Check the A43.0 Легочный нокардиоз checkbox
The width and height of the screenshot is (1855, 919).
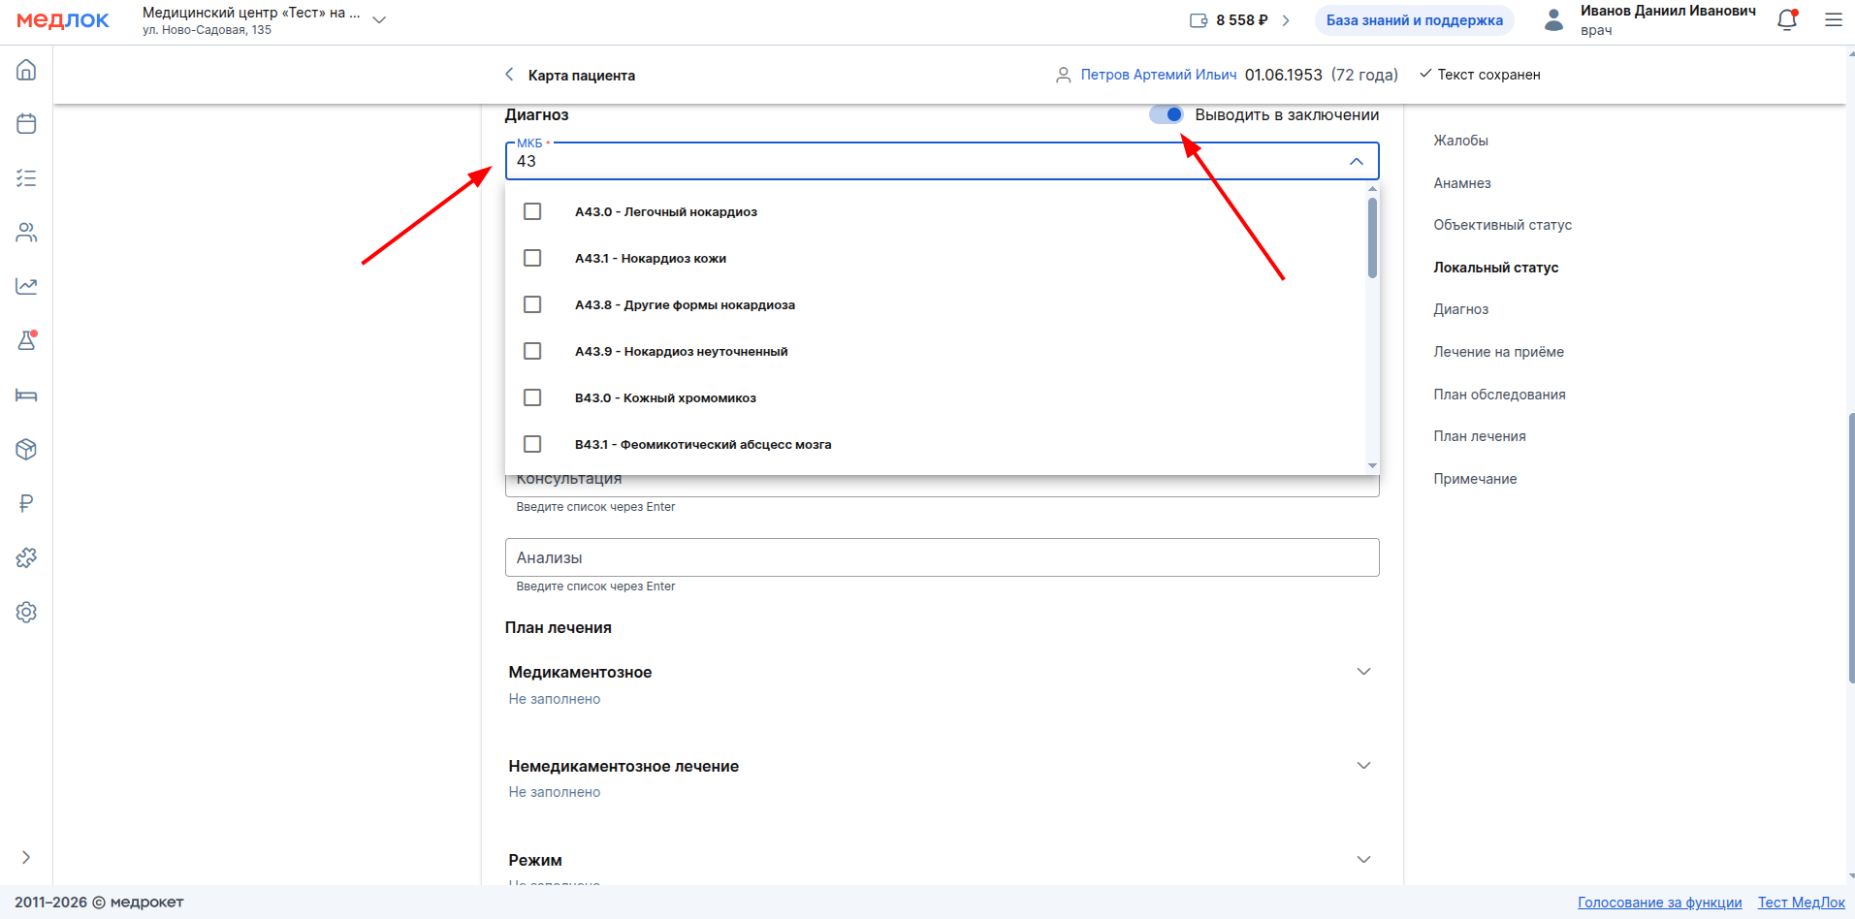(532, 211)
